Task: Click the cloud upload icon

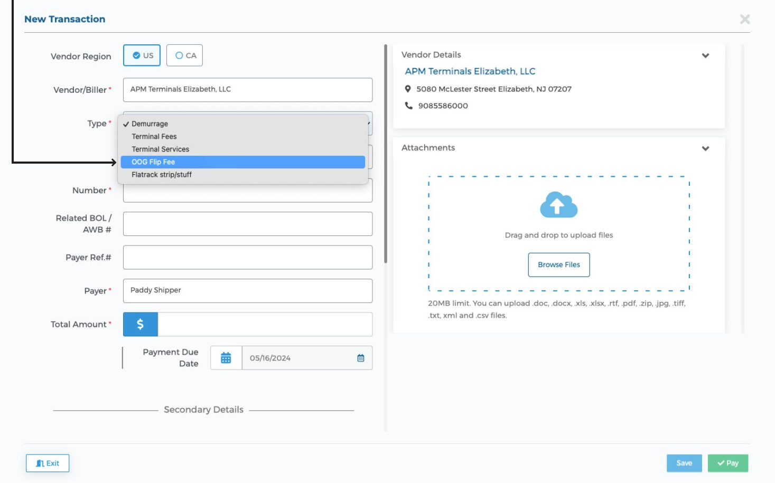Action: [x=558, y=205]
